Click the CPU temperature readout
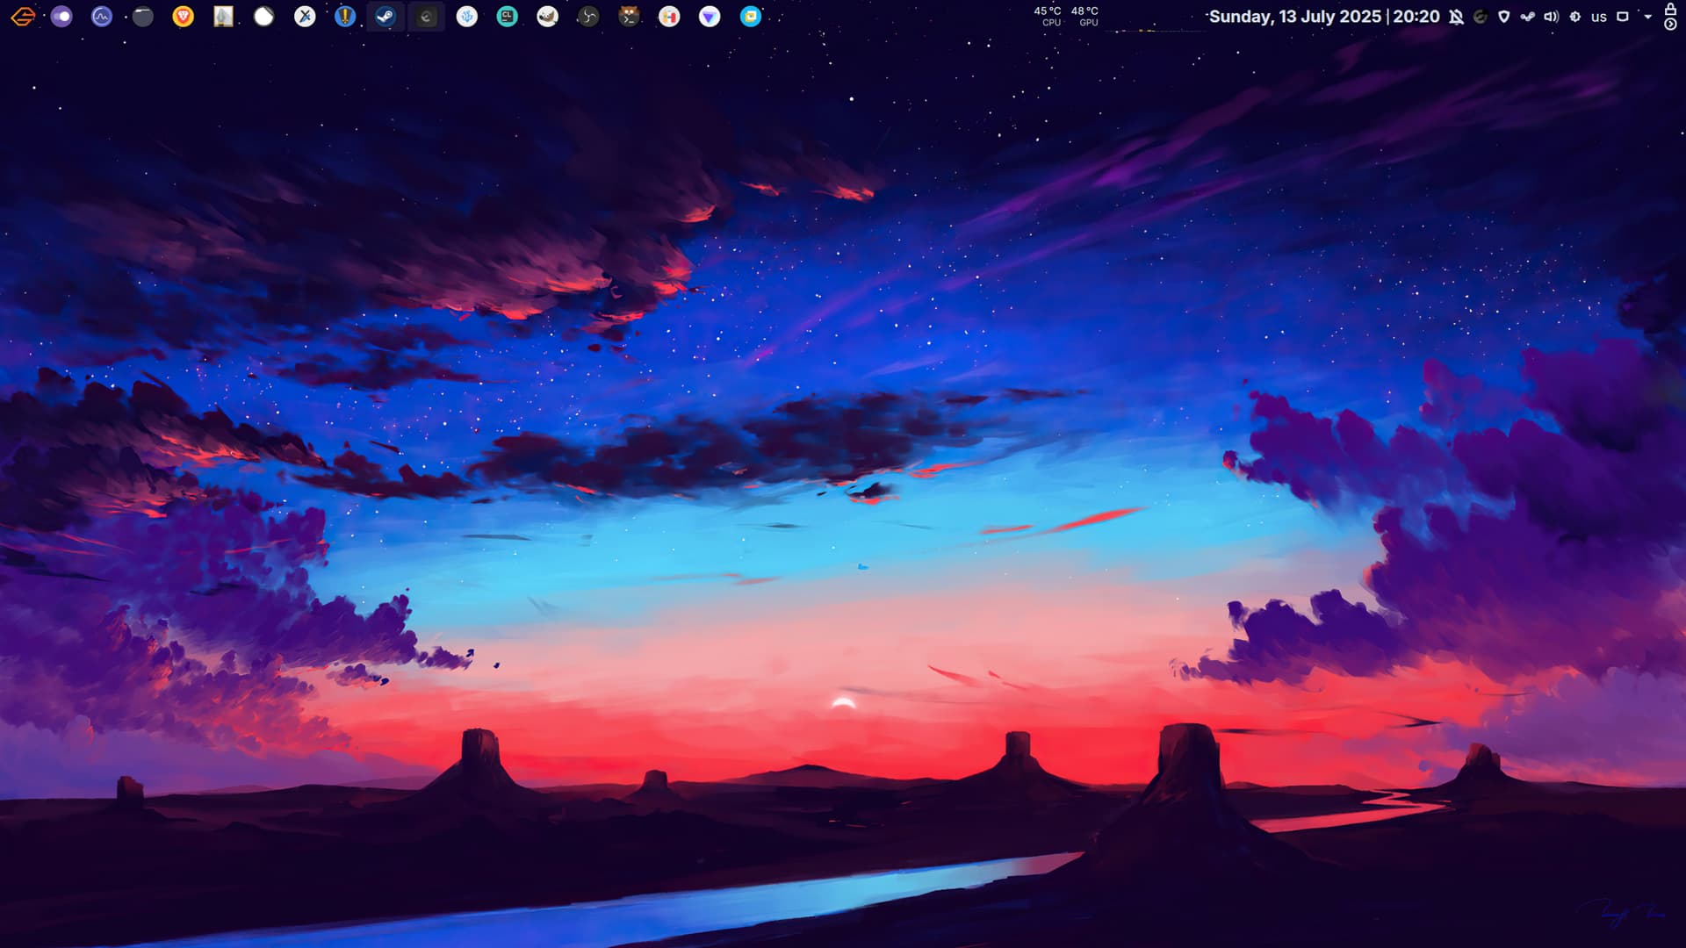 [x=1048, y=17]
